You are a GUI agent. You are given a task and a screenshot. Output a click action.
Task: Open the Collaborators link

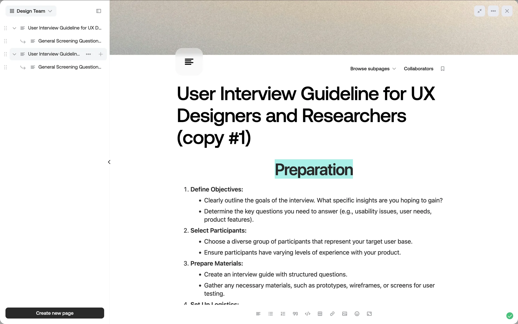pos(418,69)
